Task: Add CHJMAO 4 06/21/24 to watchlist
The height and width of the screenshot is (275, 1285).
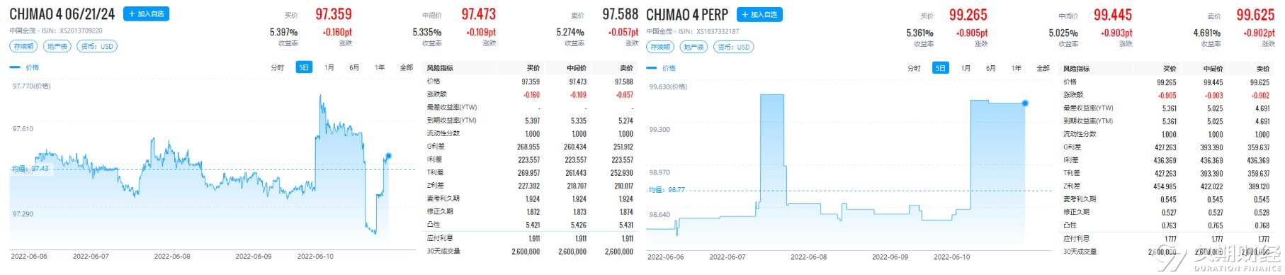Action: [146, 13]
